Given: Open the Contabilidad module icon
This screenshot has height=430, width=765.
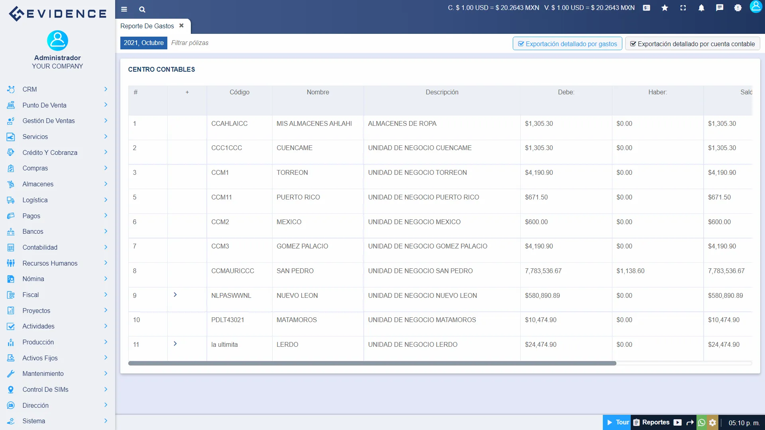Looking at the screenshot, I should click(x=10, y=247).
